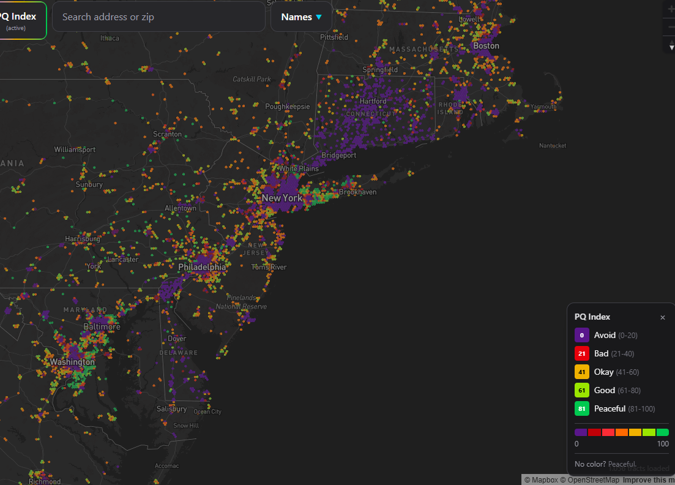Click the Poughkeepsie map label
The width and height of the screenshot is (675, 485).
(287, 107)
